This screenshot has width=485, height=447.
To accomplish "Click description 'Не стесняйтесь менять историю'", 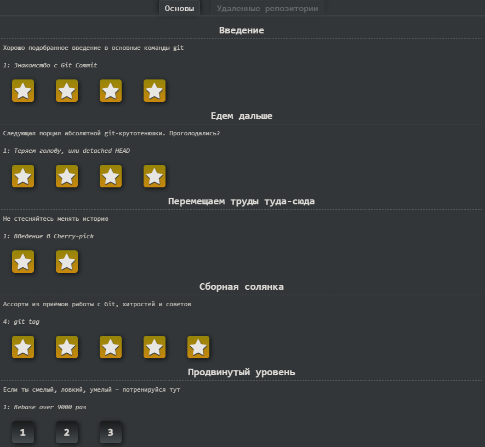I will point(56,219).
